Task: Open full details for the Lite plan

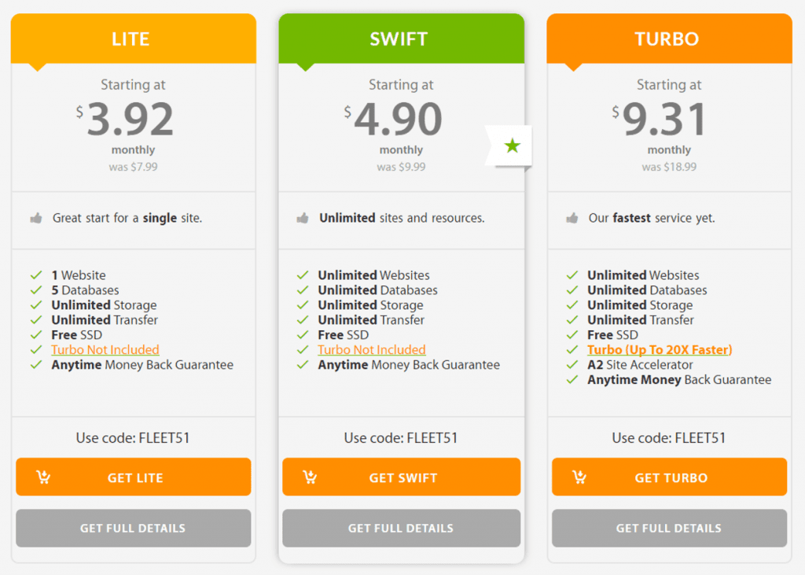Action: [133, 528]
